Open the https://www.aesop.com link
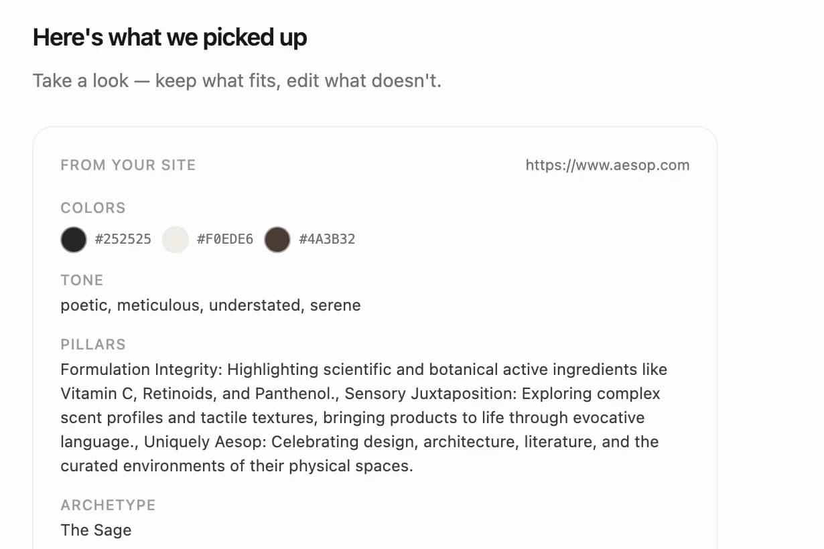The image size is (824, 549). coord(608,165)
